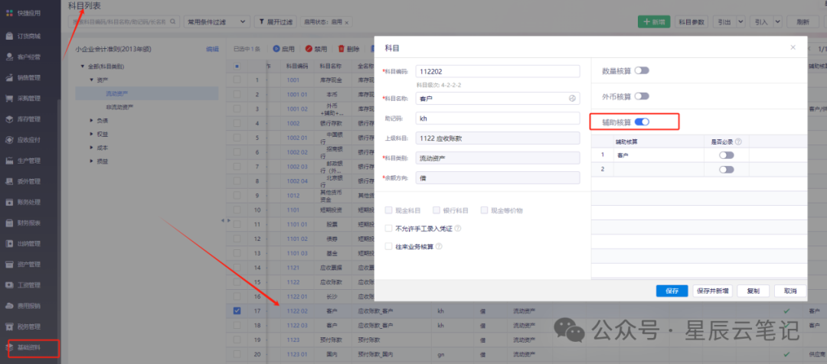827x364 pixels.
Task: Select 流动资产 in category tree
Action: pos(116,93)
